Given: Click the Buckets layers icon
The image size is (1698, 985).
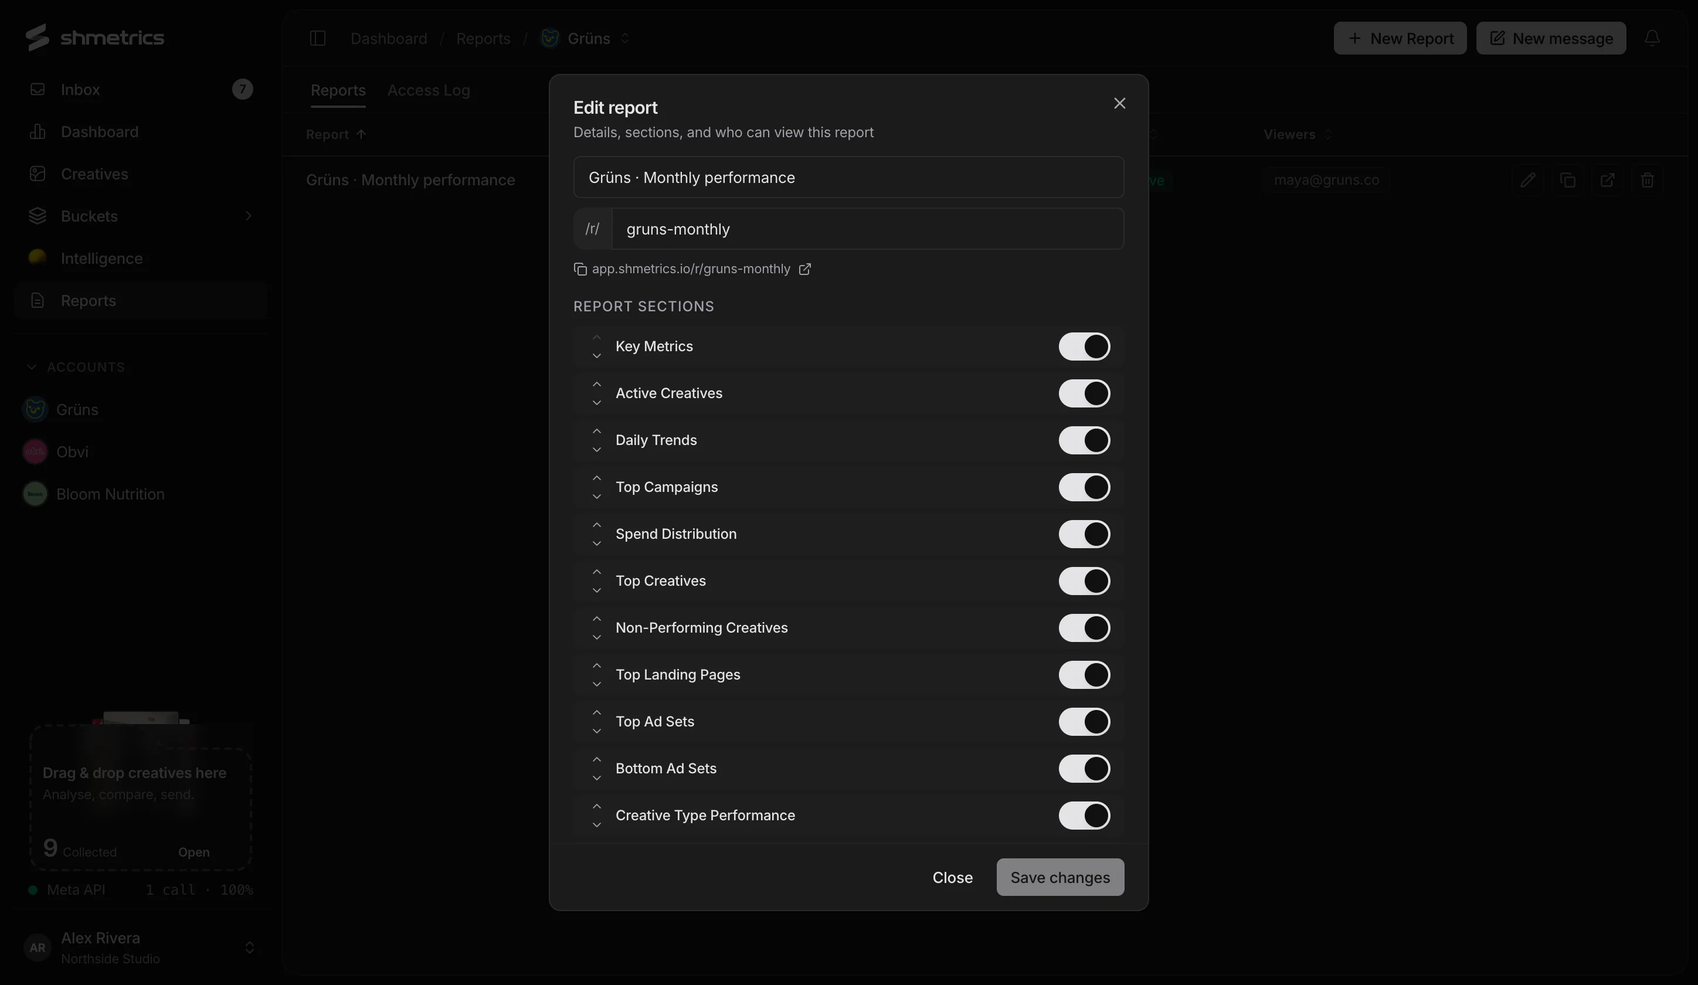Looking at the screenshot, I should pos(38,216).
